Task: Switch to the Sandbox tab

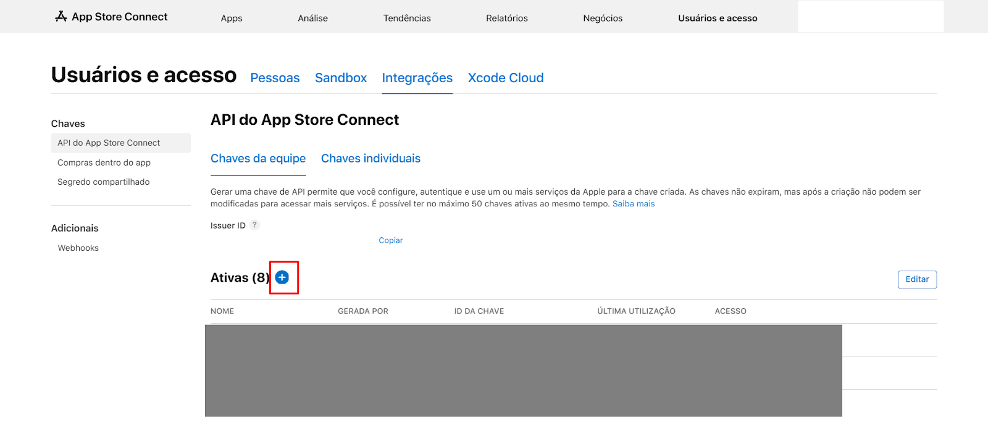Action: pyautogui.click(x=341, y=78)
